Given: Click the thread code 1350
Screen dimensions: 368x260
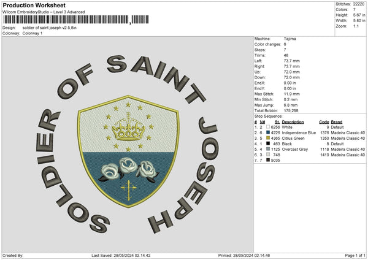Looking at the screenshot, I should [324, 139].
